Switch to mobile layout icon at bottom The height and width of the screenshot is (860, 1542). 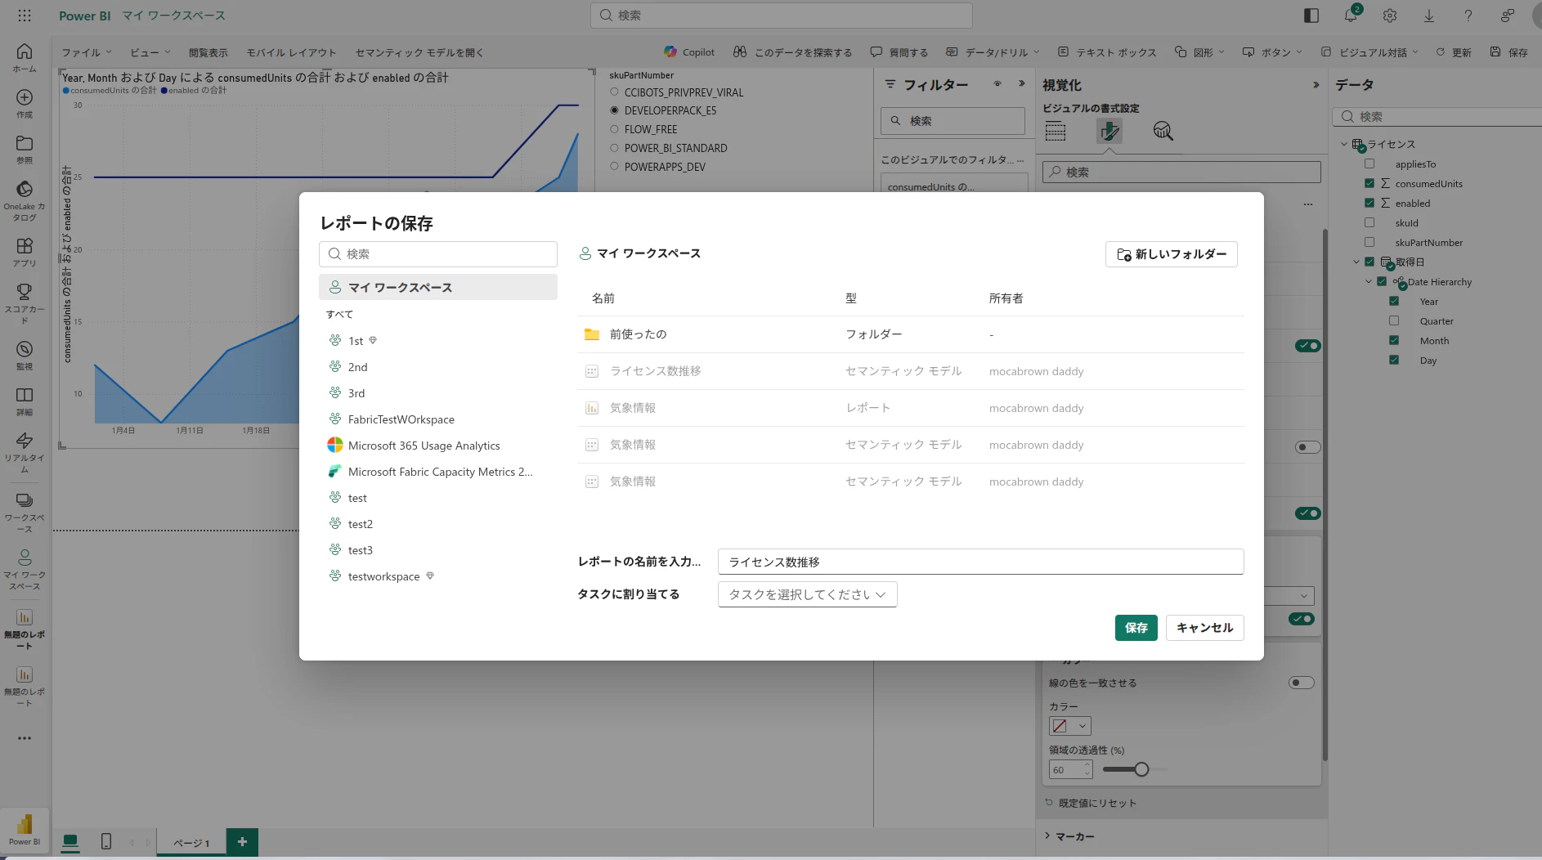pos(106,841)
